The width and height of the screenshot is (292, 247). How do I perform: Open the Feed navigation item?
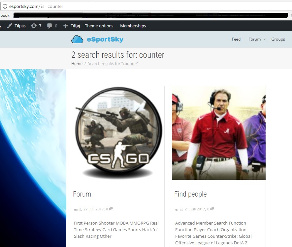tap(236, 39)
